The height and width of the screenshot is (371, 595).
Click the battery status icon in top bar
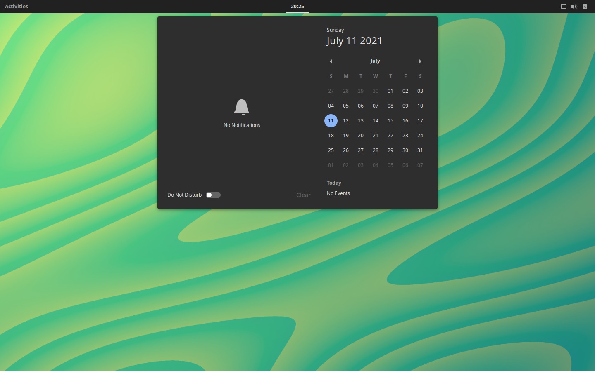585,7
